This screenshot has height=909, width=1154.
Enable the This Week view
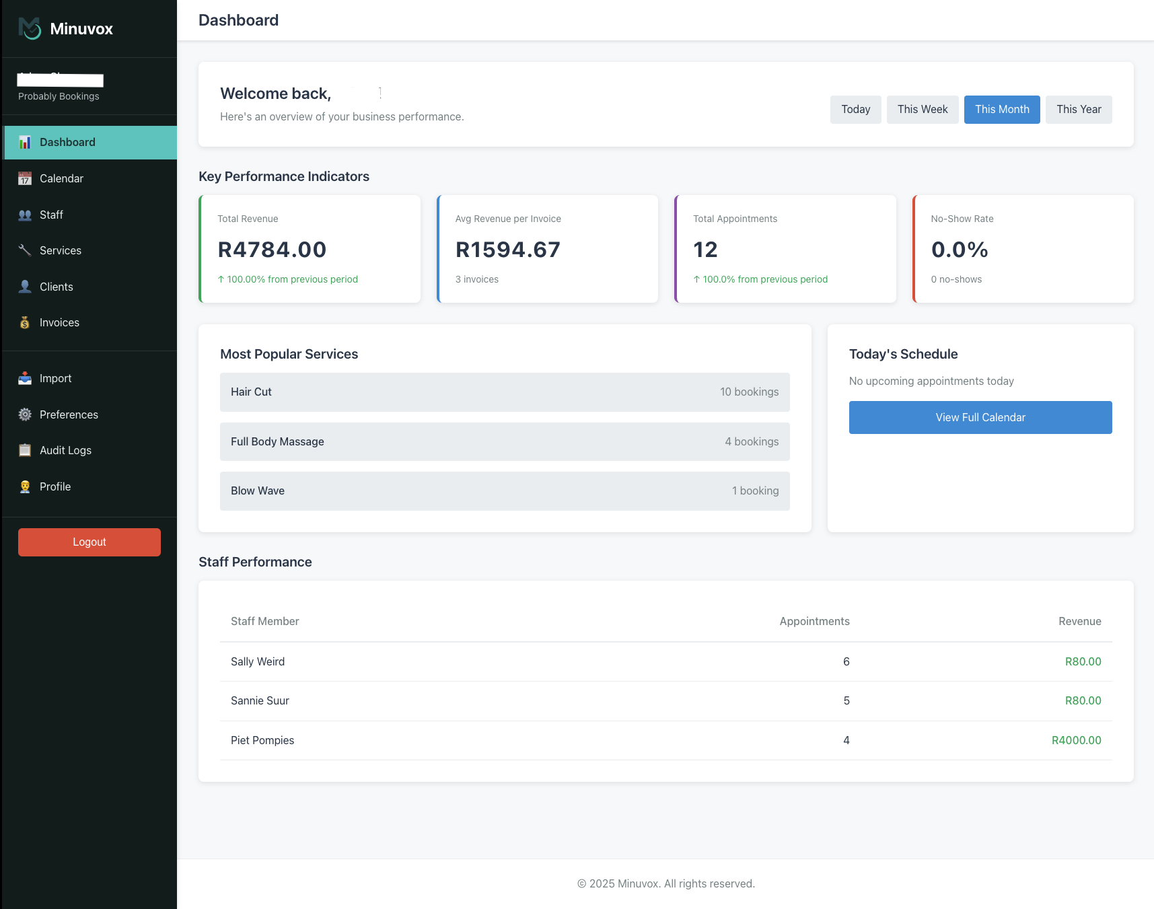pyautogui.click(x=923, y=109)
